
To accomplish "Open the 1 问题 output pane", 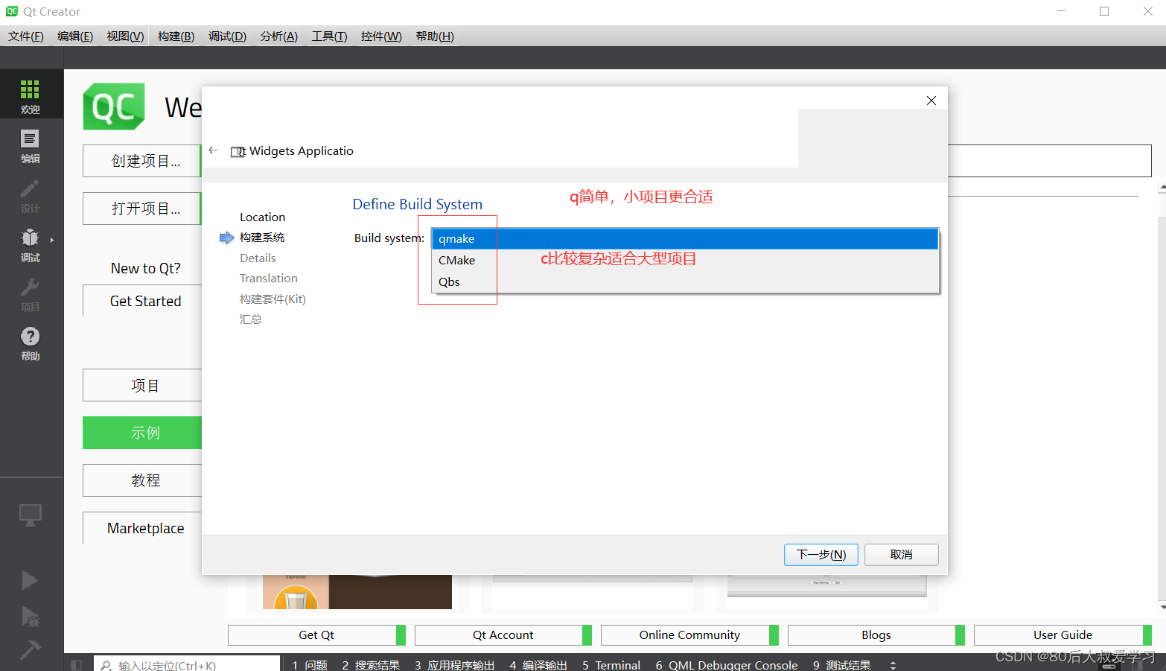I will click(x=310, y=665).
